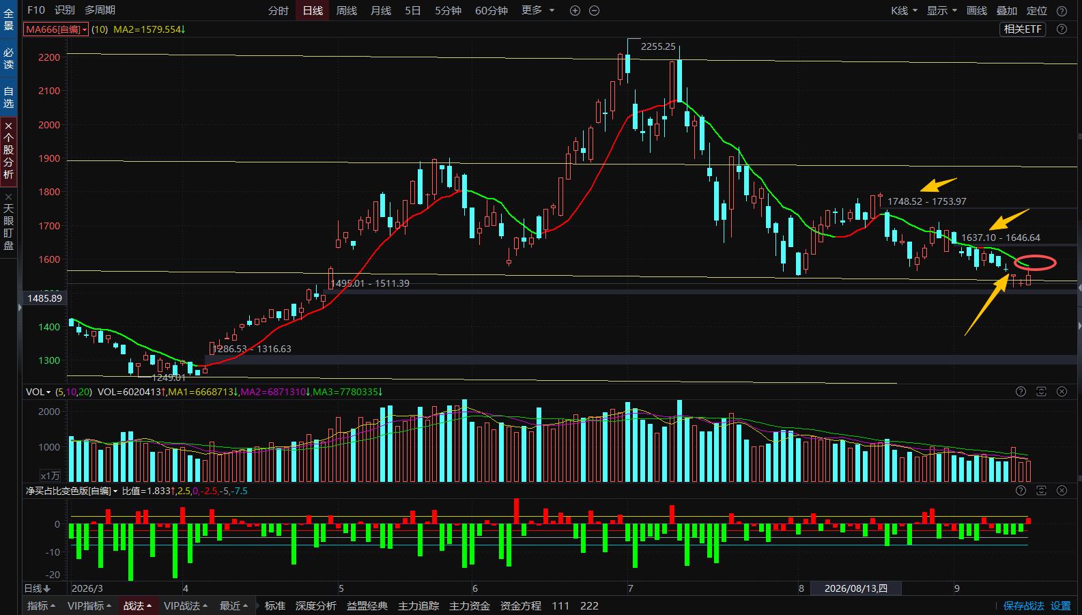This screenshot has height=615, width=1082.
Task: Open the 净买占比变色版[自编] indicator dropdown
Action: click(72, 491)
